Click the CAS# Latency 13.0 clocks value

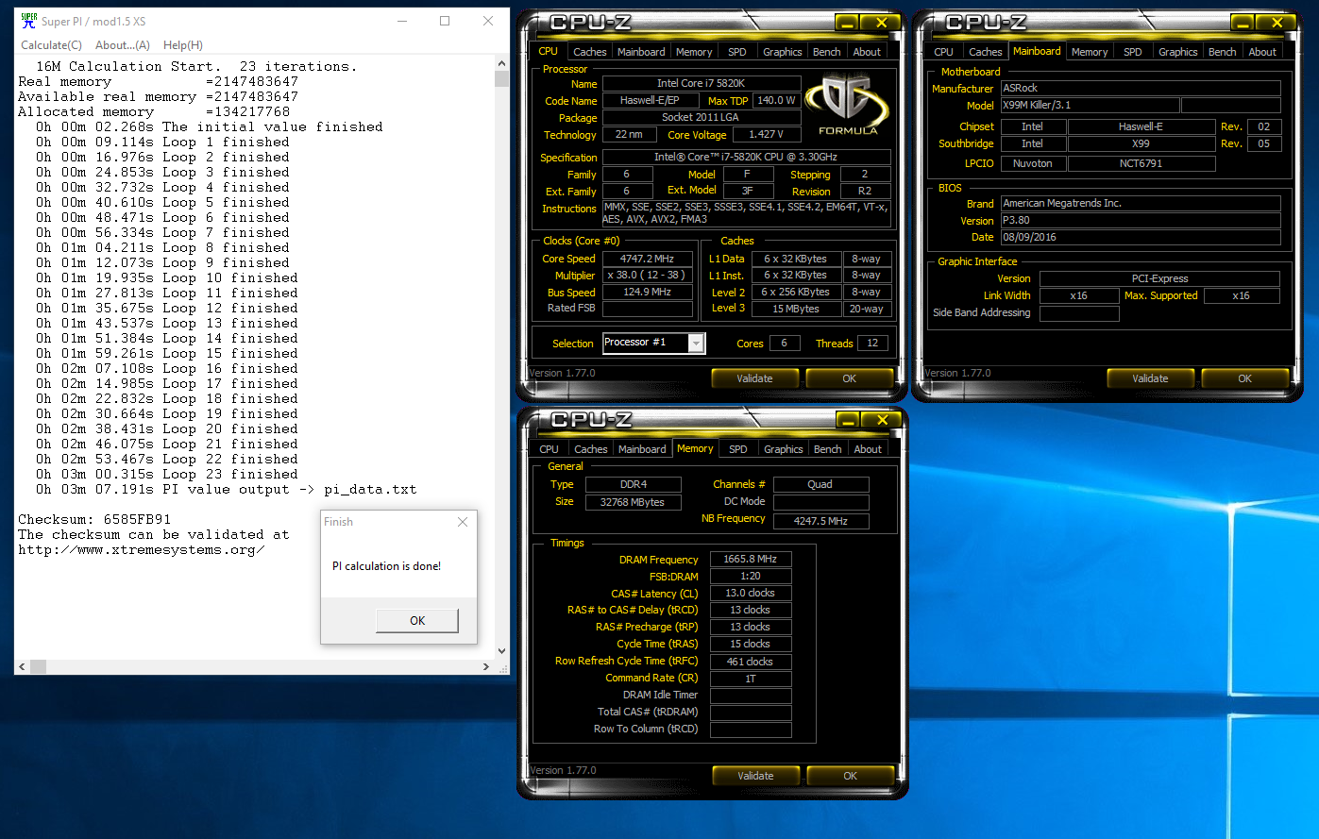coord(751,594)
